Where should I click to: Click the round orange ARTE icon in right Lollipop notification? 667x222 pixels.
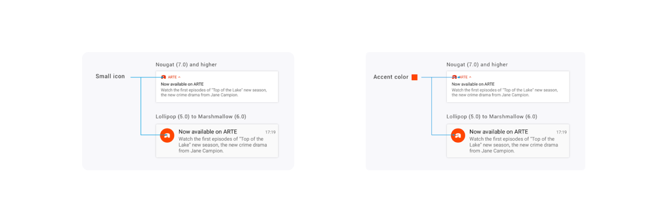[x=458, y=135]
